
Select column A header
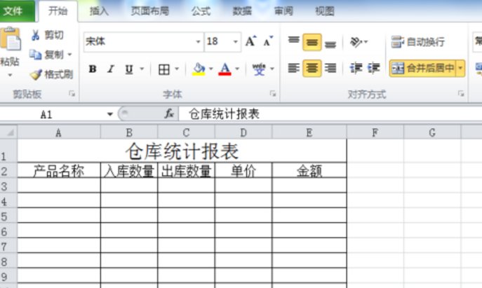point(59,132)
